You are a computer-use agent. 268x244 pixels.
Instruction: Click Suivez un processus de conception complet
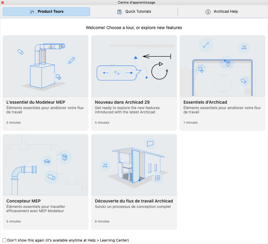click(133, 206)
